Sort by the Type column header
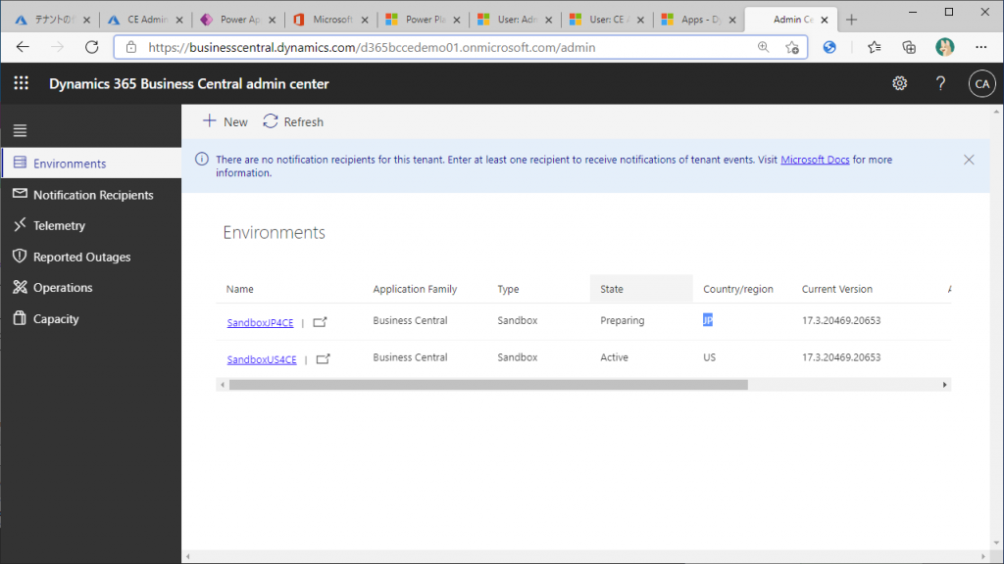This screenshot has height=564, width=1004. coord(509,289)
